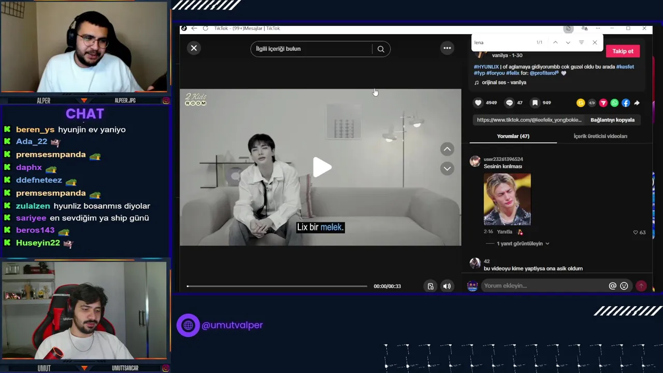Click the video URL text field

pyautogui.click(x=529, y=120)
